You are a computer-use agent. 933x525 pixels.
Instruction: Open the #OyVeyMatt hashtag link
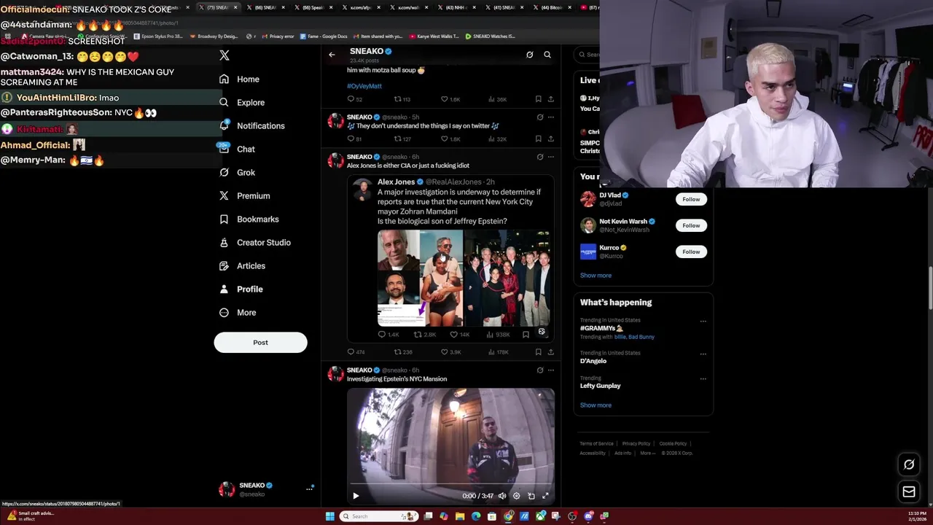[x=364, y=86]
